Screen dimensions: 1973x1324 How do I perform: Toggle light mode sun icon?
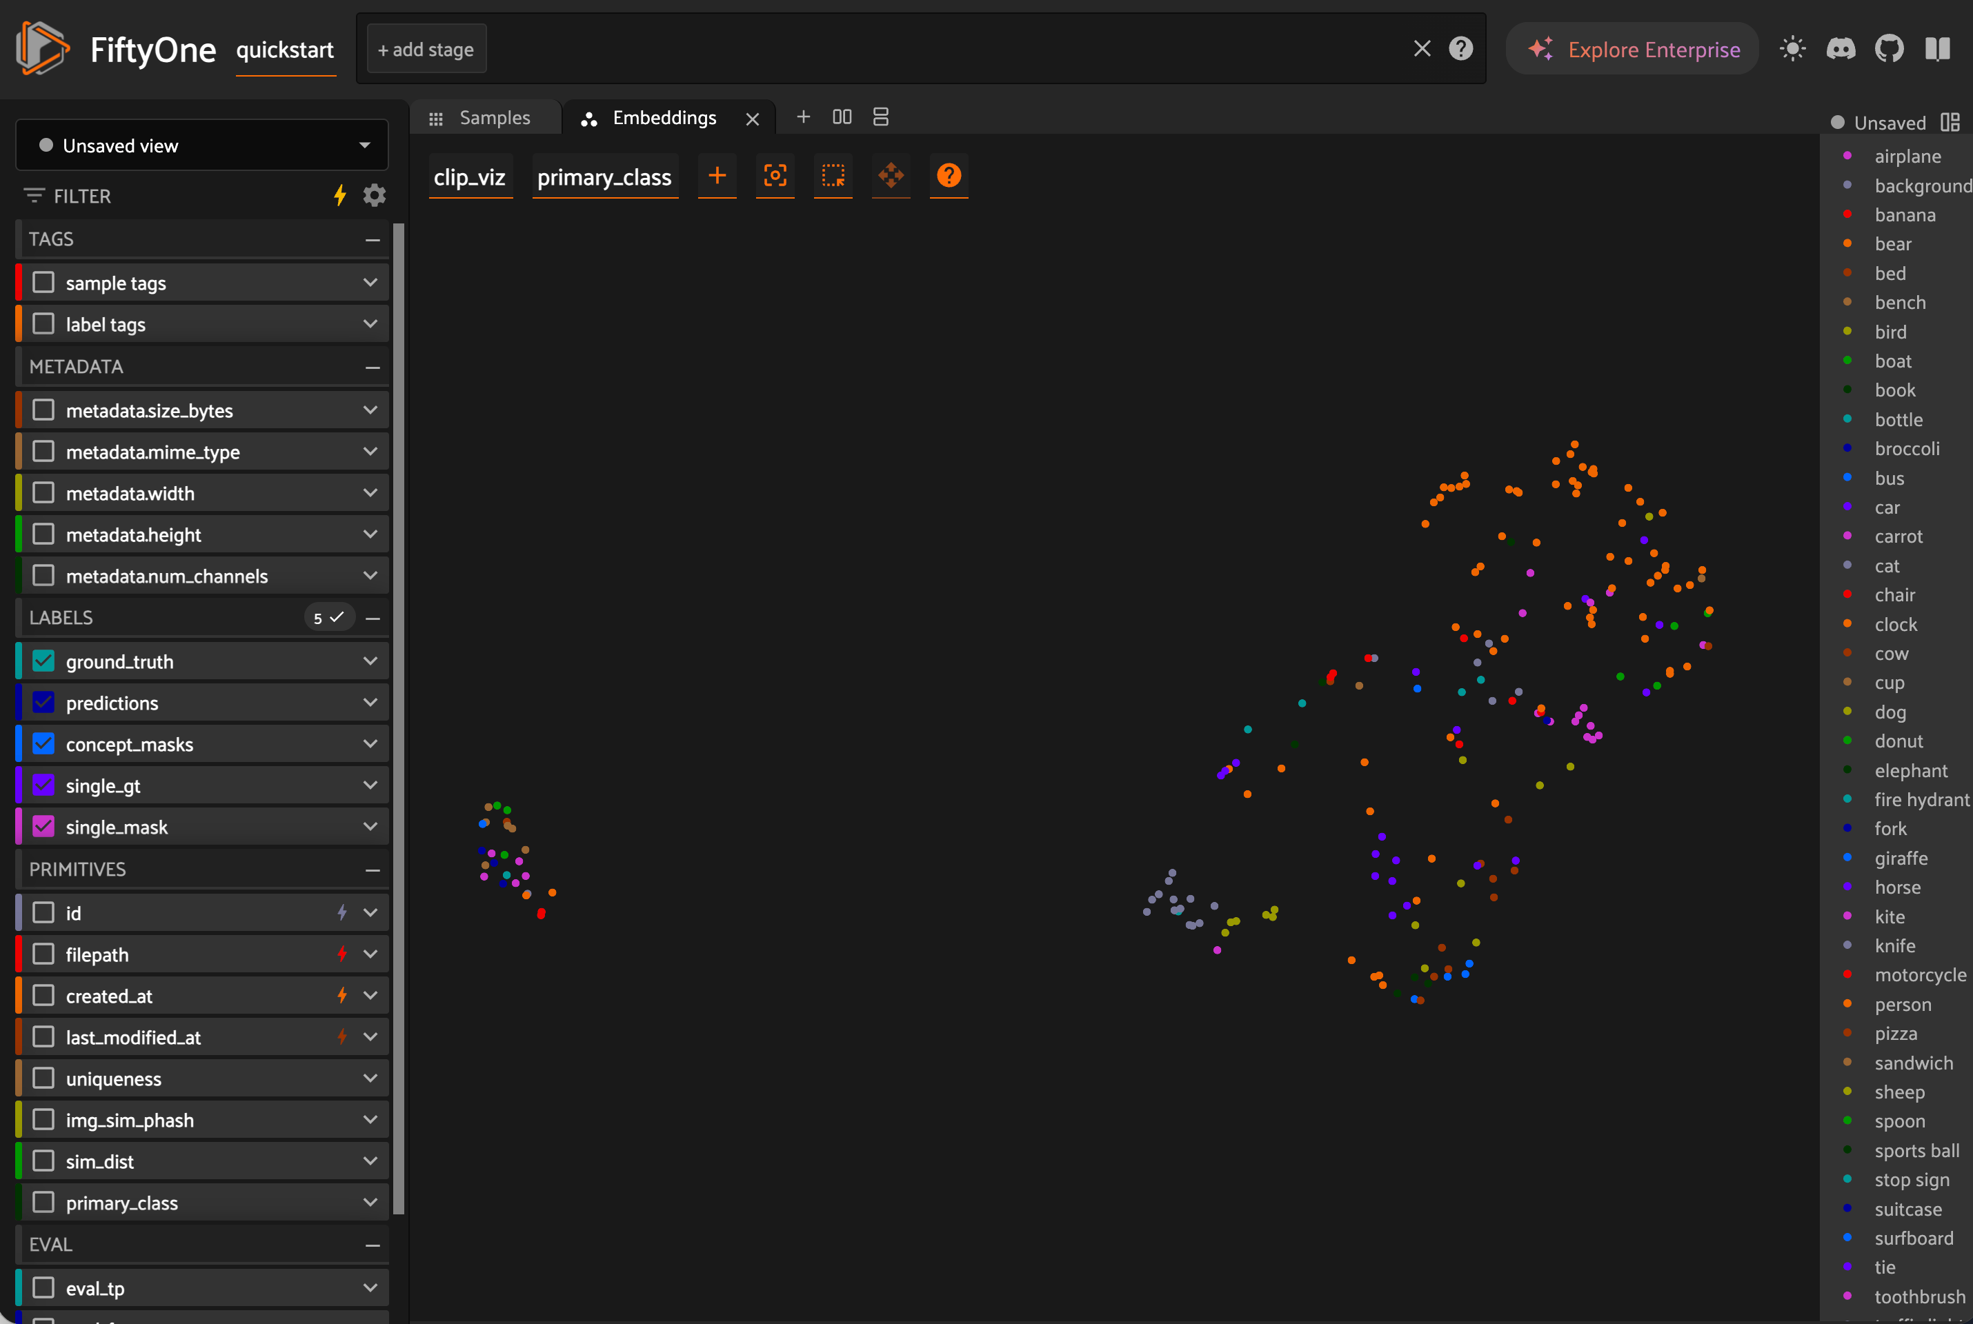(1792, 49)
